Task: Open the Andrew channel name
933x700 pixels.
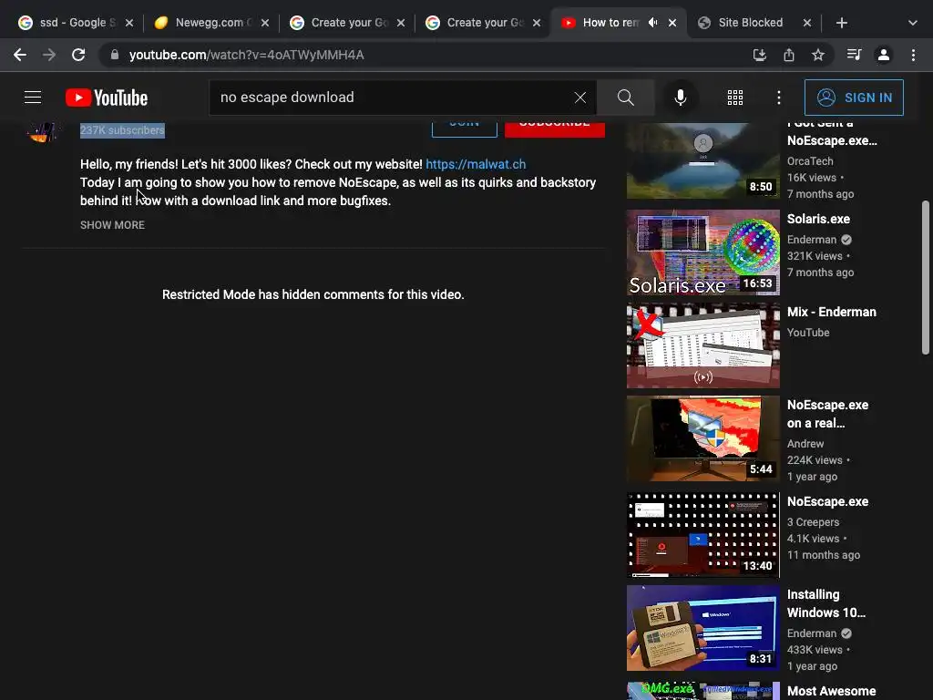Action: pos(805,444)
